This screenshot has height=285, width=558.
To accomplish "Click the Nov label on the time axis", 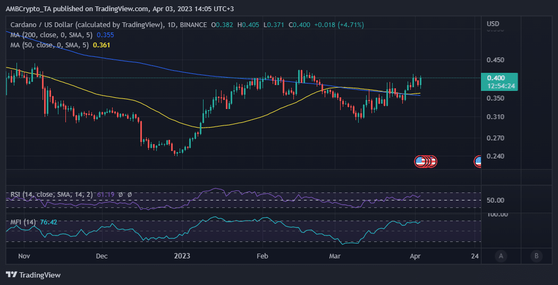I will [23, 256].
